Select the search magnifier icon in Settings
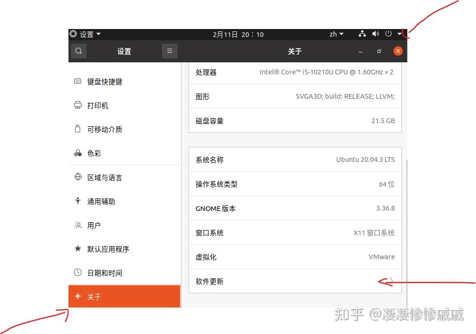 (x=78, y=51)
